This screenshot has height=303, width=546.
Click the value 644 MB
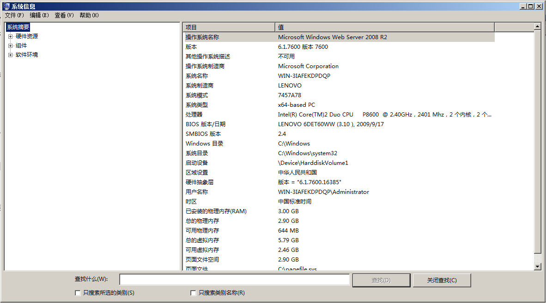[x=288, y=231]
